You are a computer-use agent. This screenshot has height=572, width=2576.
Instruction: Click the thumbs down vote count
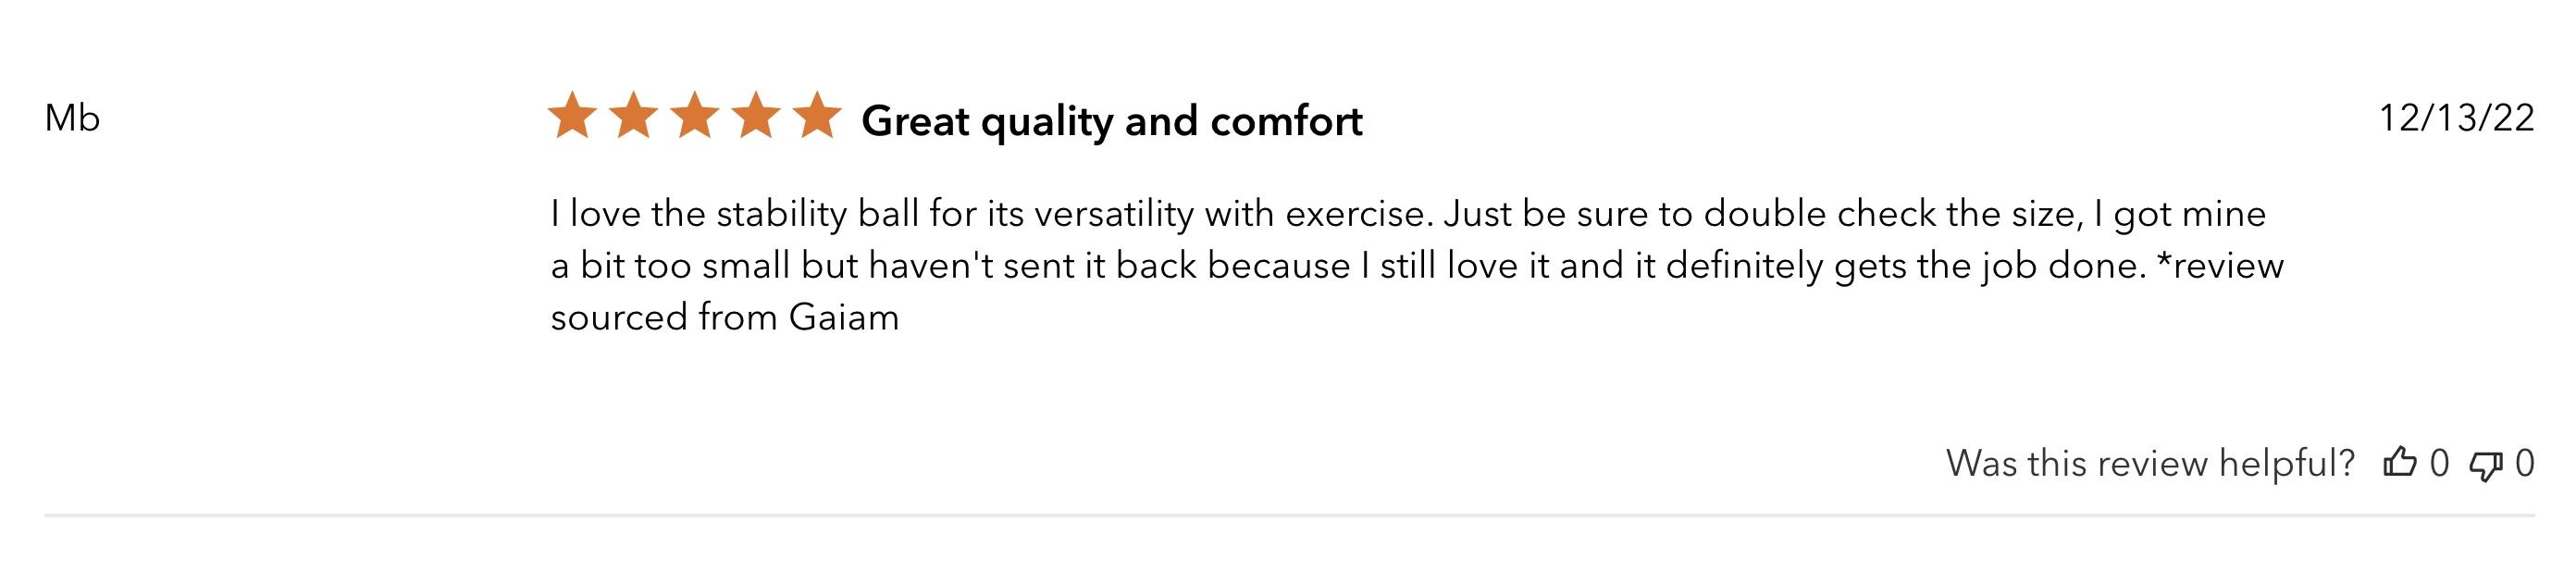[x=2525, y=463]
